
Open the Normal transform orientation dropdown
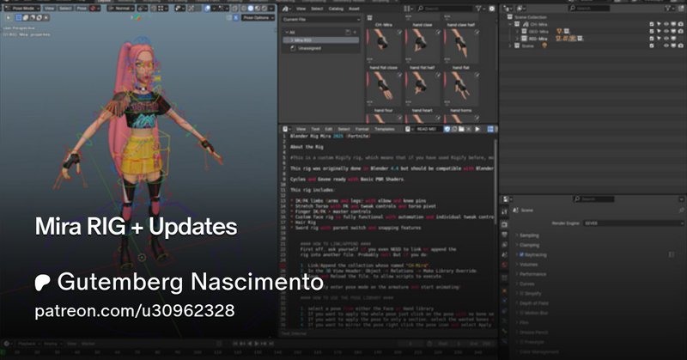[121, 9]
